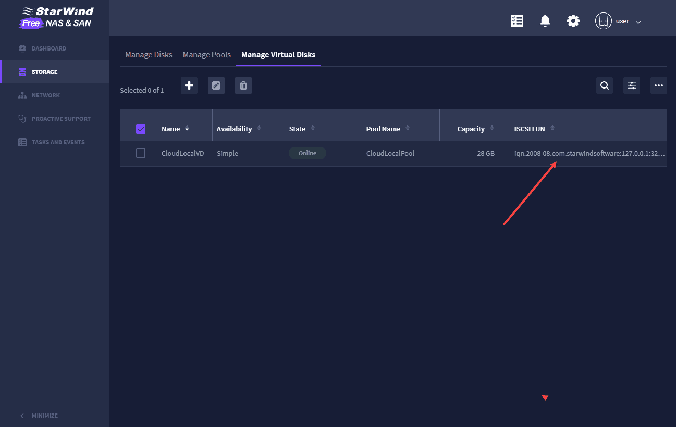Viewport: 676px width, 427px height.
Task: Click the Storage database icon
Action: (22, 72)
